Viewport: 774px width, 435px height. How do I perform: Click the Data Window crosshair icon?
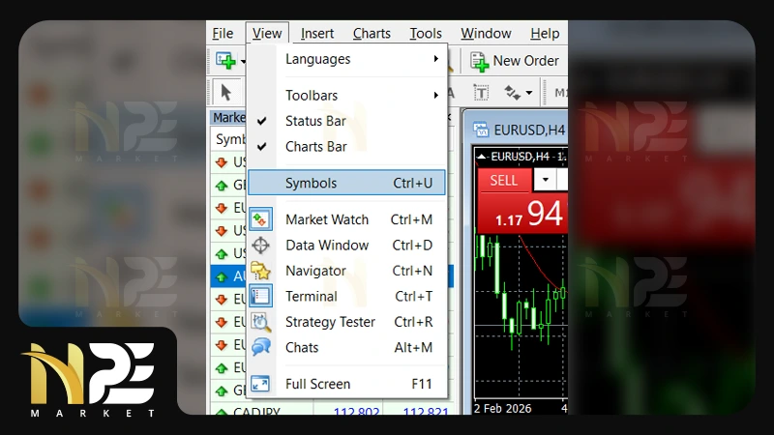click(260, 246)
